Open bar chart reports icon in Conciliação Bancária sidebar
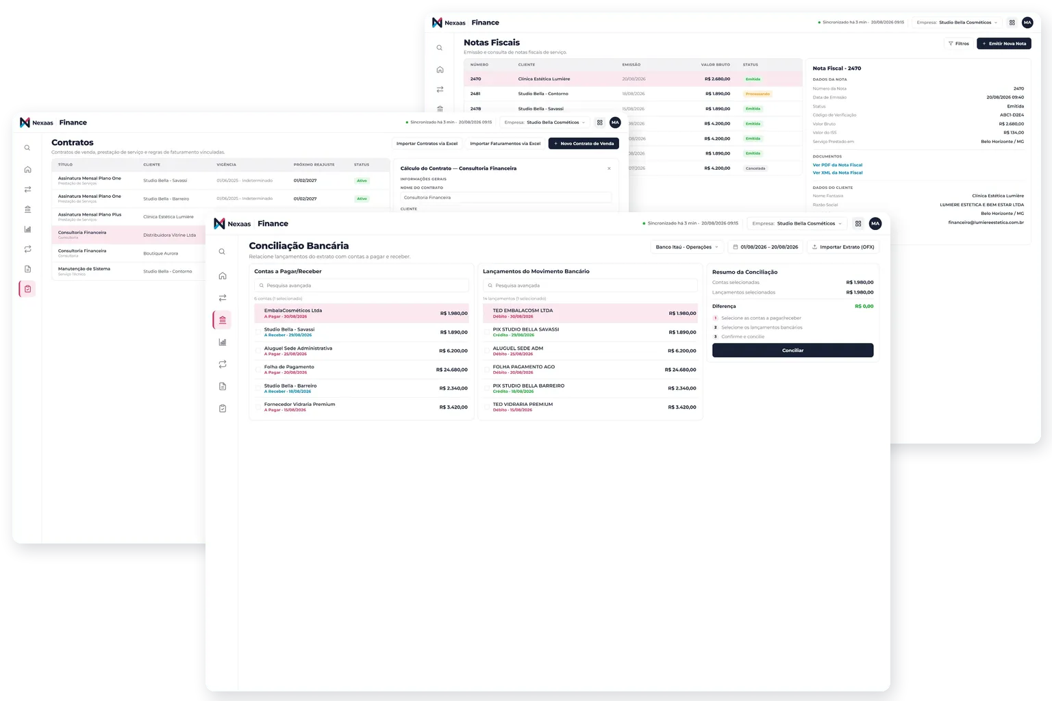This screenshot has height=701, width=1052. pos(222,342)
